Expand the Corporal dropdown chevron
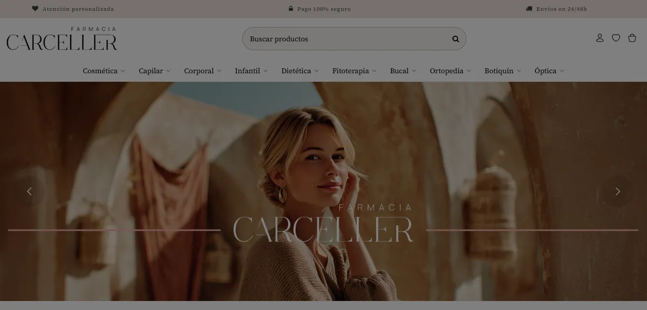Viewport: 647px width, 310px height. (219, 71)
